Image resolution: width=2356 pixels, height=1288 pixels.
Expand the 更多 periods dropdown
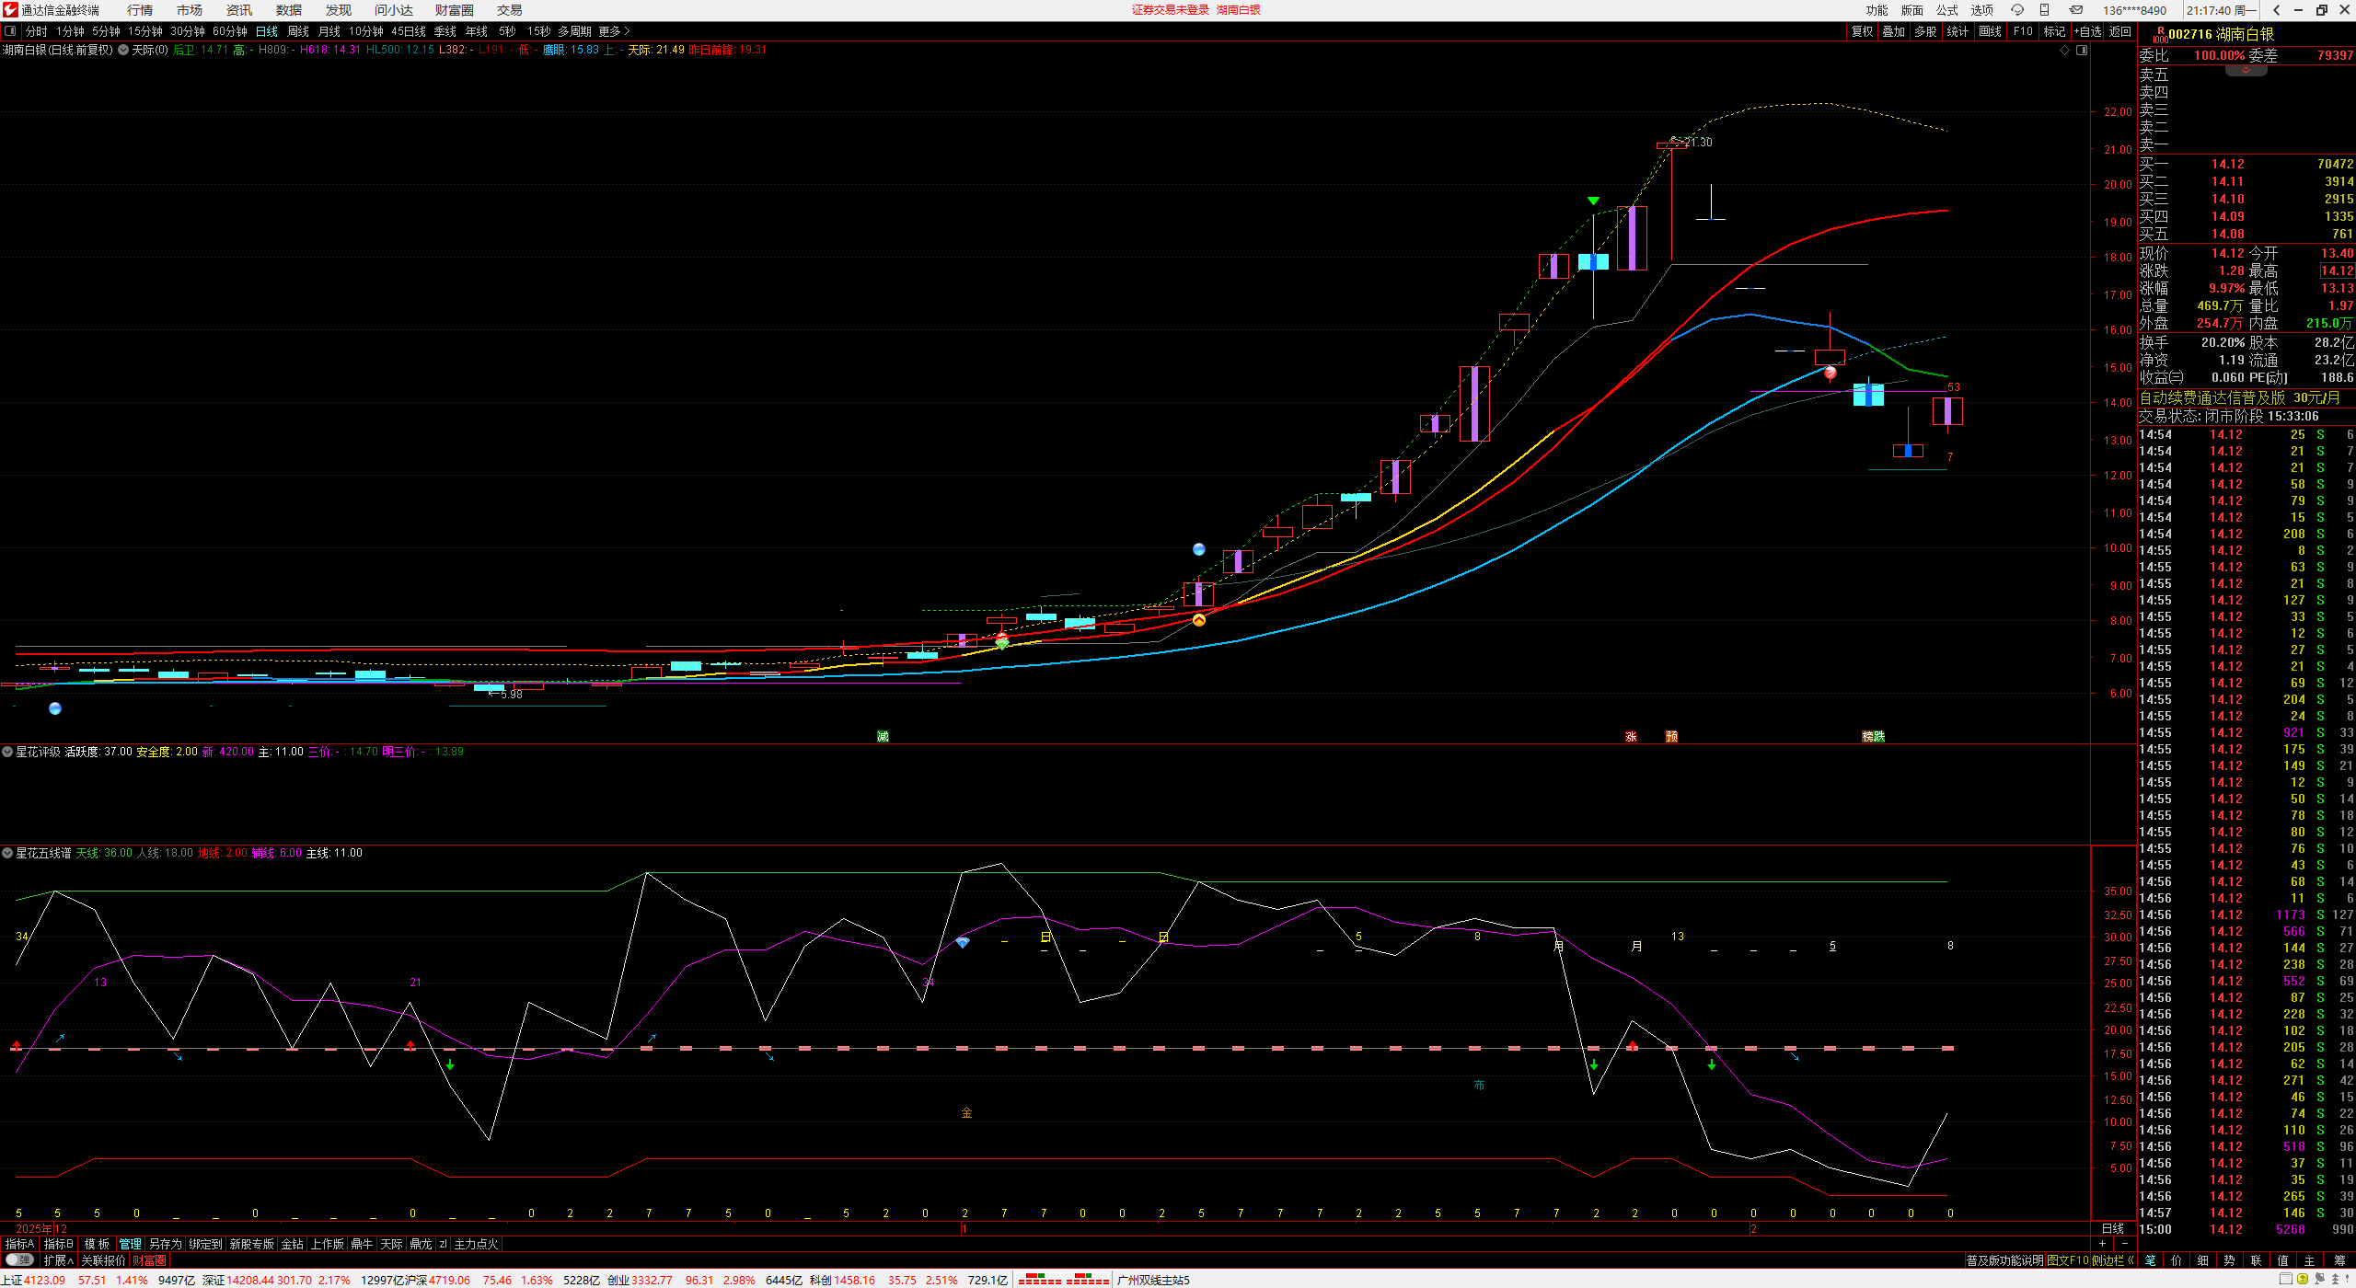tap(614, 31)
